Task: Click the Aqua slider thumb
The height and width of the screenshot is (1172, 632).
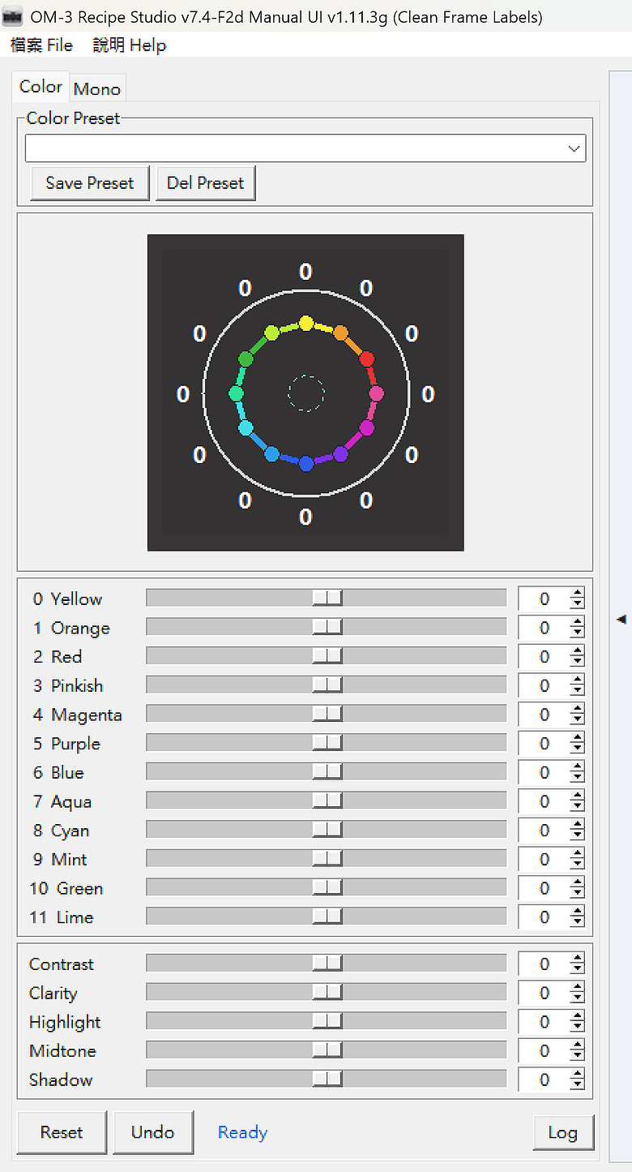Action: (x=327, y=801)
